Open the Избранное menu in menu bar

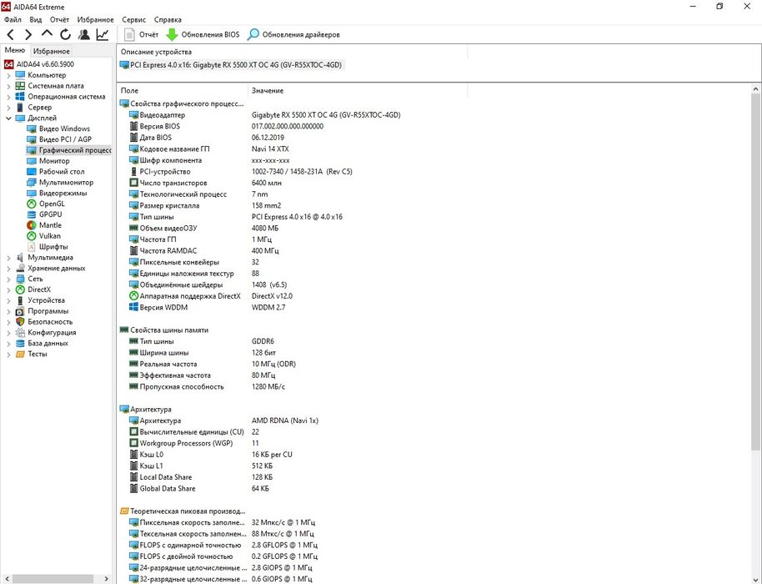point(95,19)
